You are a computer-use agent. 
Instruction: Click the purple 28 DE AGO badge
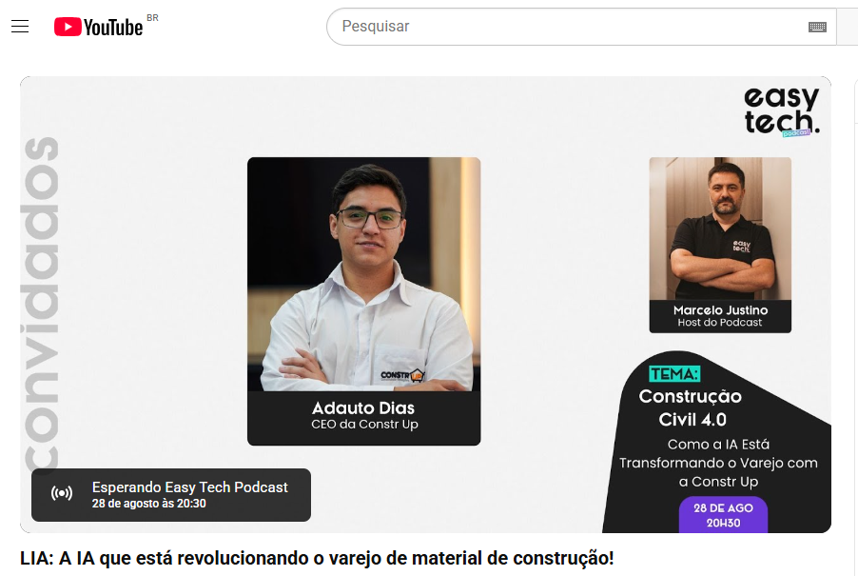(x=723, y=515)
